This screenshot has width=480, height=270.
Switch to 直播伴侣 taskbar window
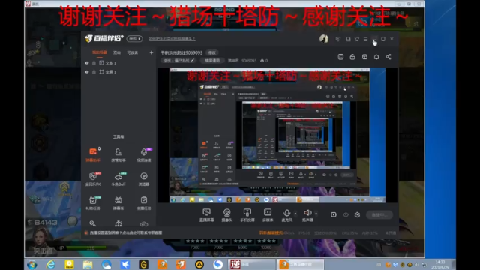tap(300, 264)
